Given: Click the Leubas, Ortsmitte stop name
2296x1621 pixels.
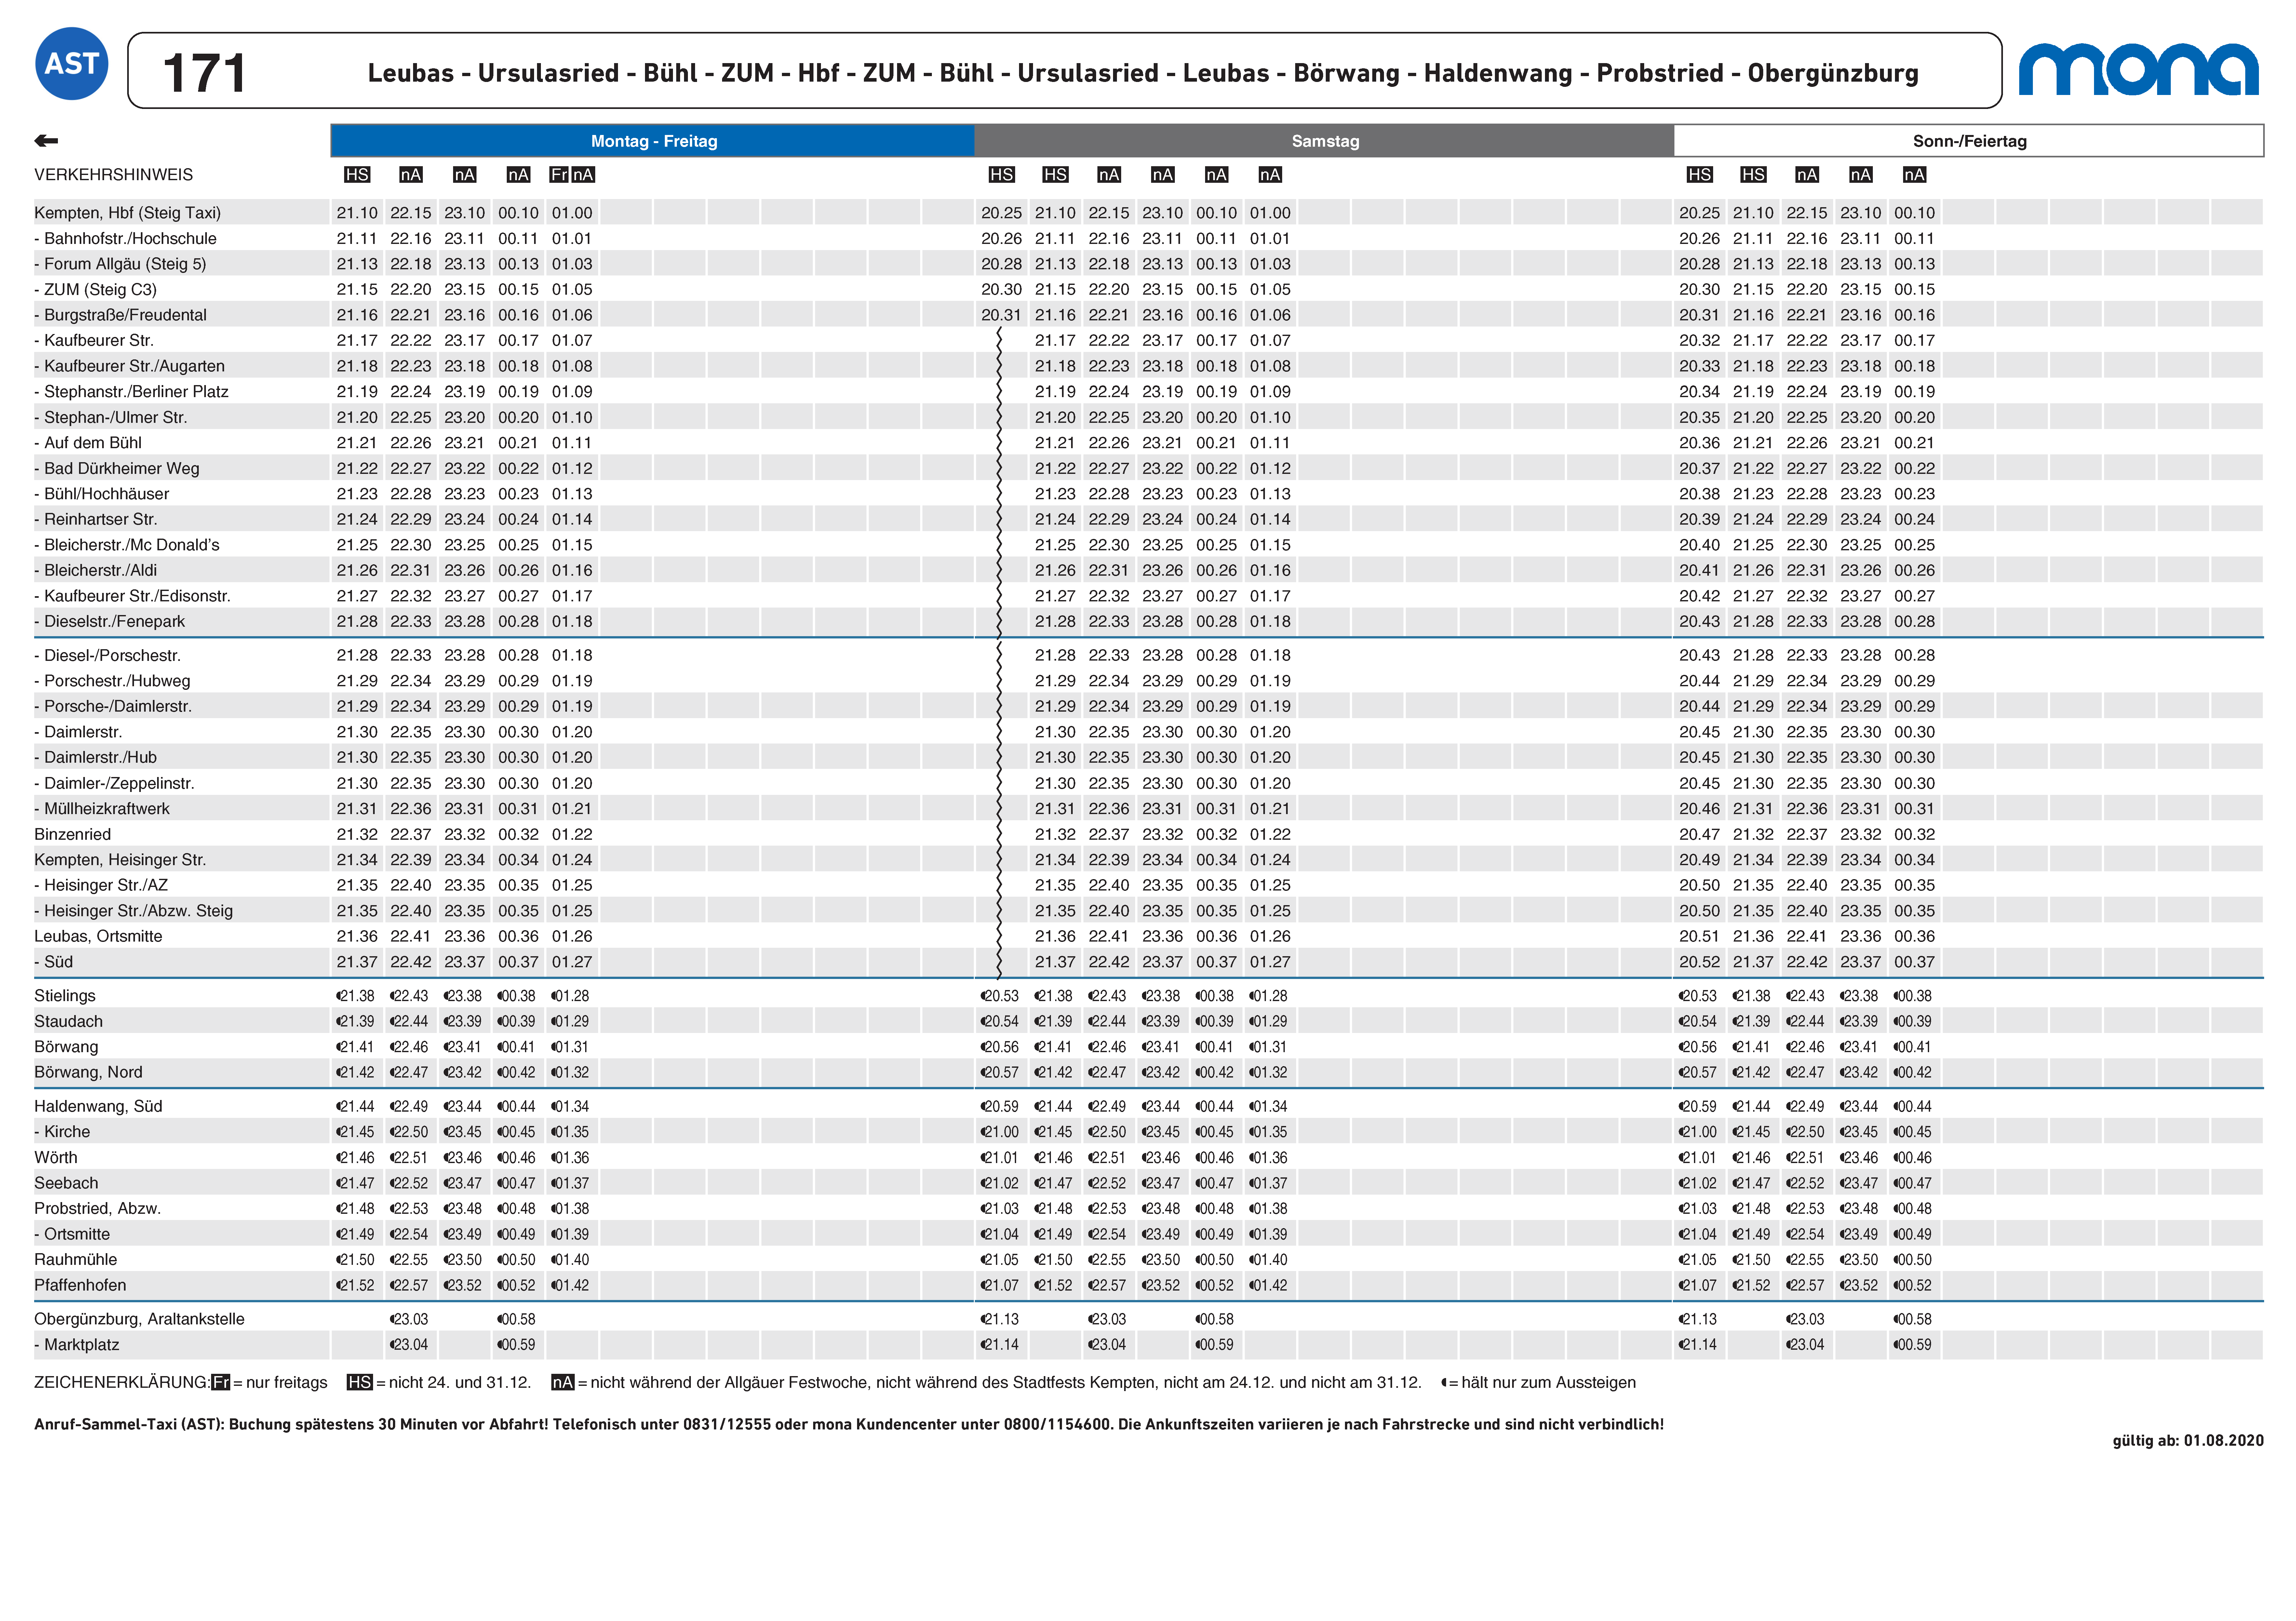Looking at the screenshot, I should point(98,936).
